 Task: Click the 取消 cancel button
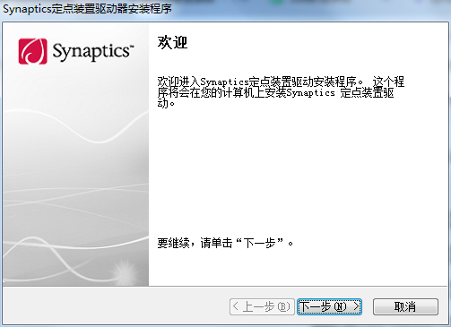(405, 306)
